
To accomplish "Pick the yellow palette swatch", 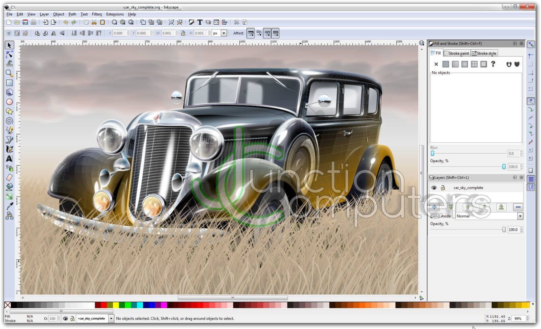I will tap(116, 305).
